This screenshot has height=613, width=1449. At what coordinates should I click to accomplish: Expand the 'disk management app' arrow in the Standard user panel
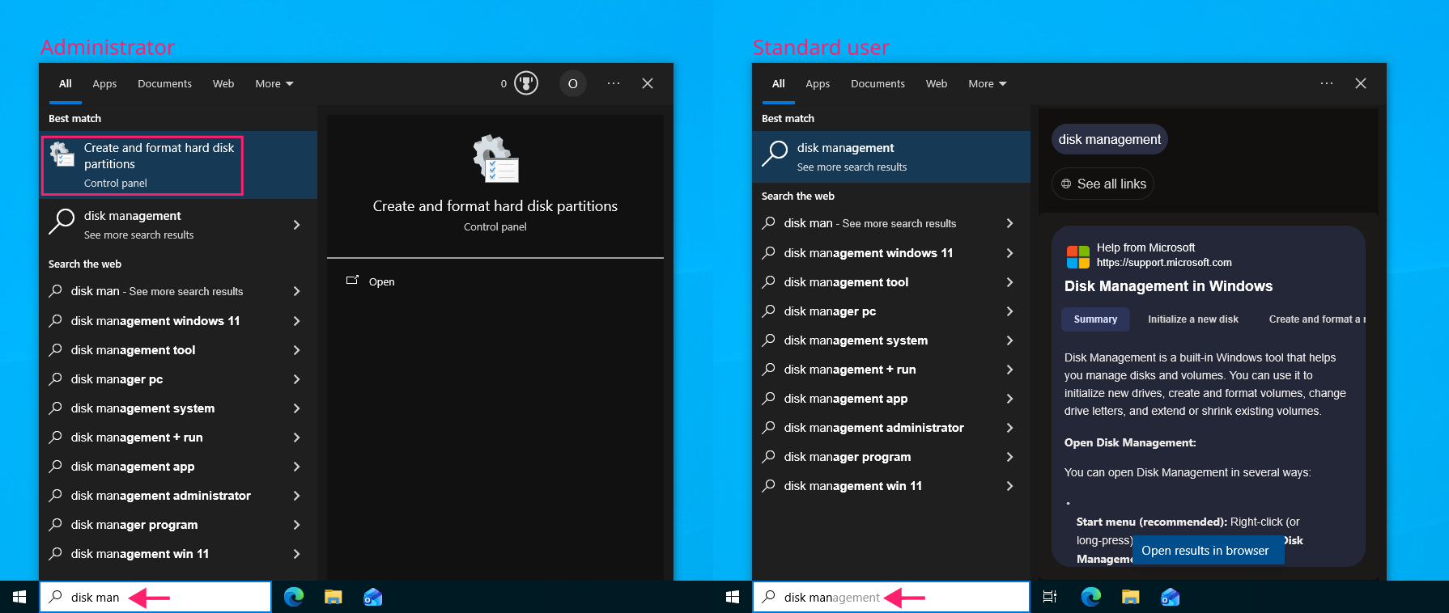[1010, 399]
